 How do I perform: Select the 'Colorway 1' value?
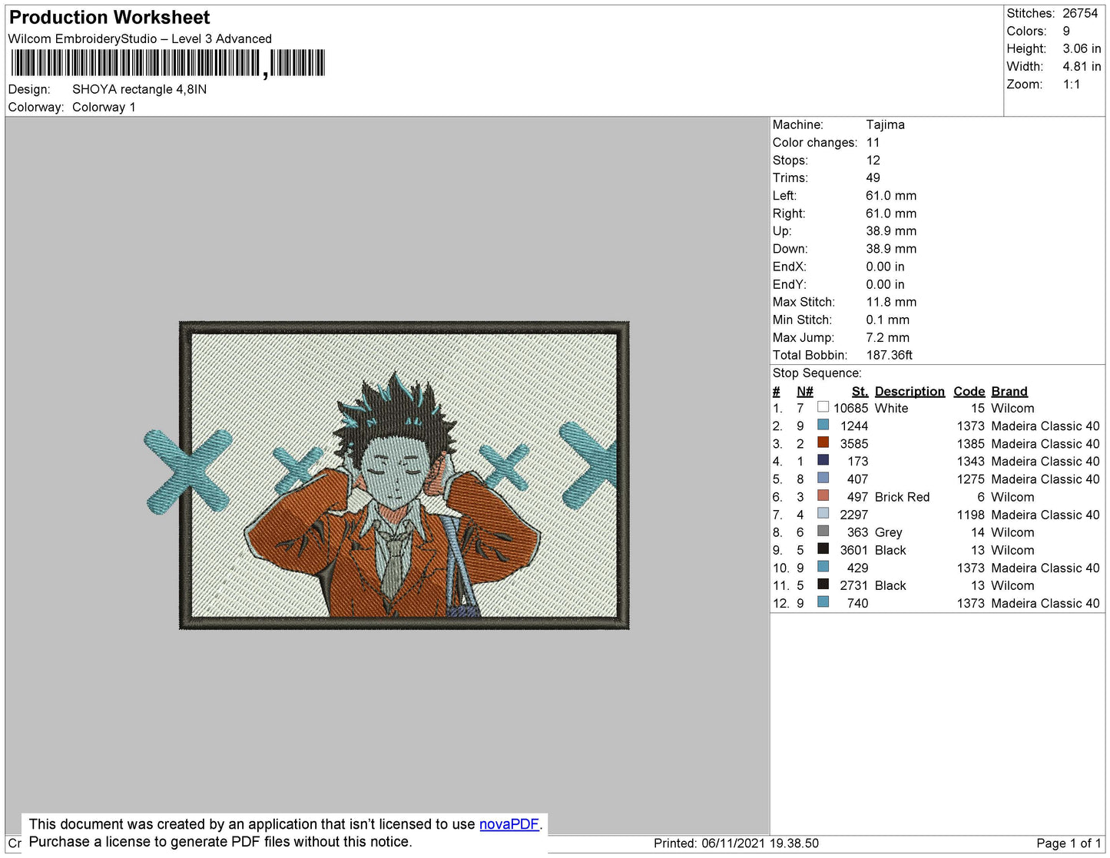click(104, 107)
